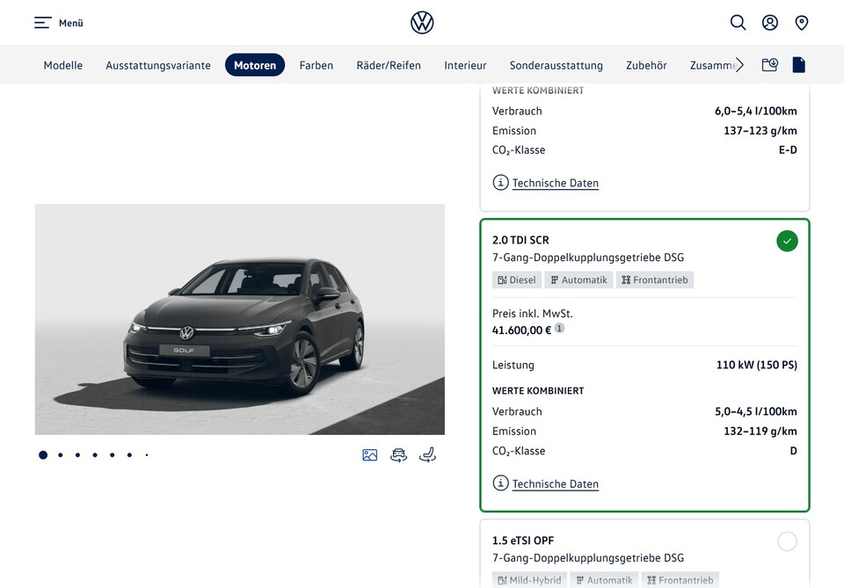This screenshot has height=588, width=844.
Task: Go to the Modelle tab
Action: (x=63, y=65)
